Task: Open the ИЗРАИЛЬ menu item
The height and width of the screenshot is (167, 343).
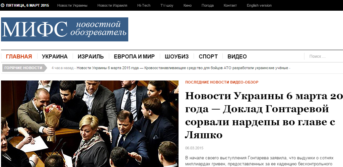Action: point(90,57)
